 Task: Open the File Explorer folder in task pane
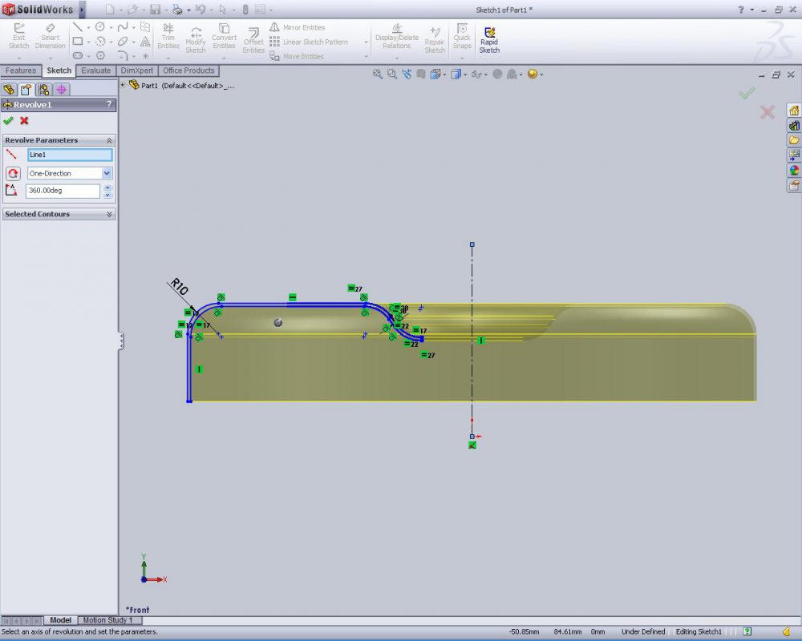794,140
